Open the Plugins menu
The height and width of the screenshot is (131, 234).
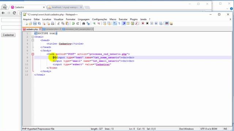coord(134,19)
